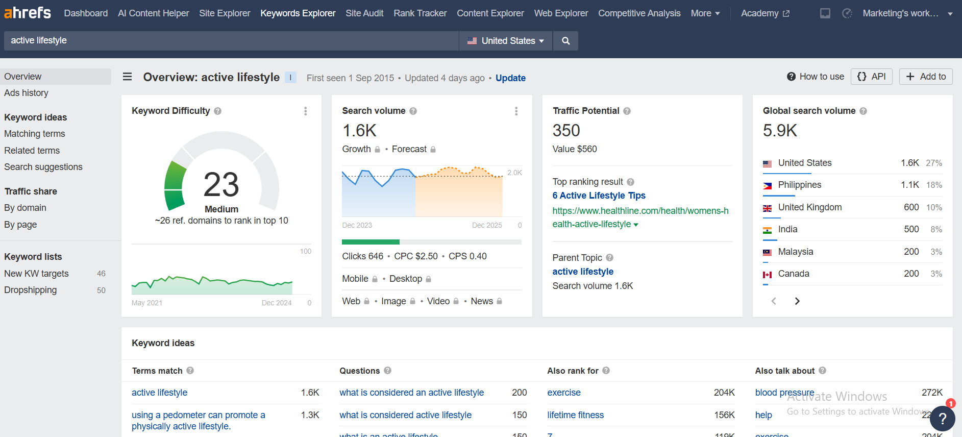Viewport: 962px width, 437px height.
Task: Click the Update link
Action: pos(510,78)
